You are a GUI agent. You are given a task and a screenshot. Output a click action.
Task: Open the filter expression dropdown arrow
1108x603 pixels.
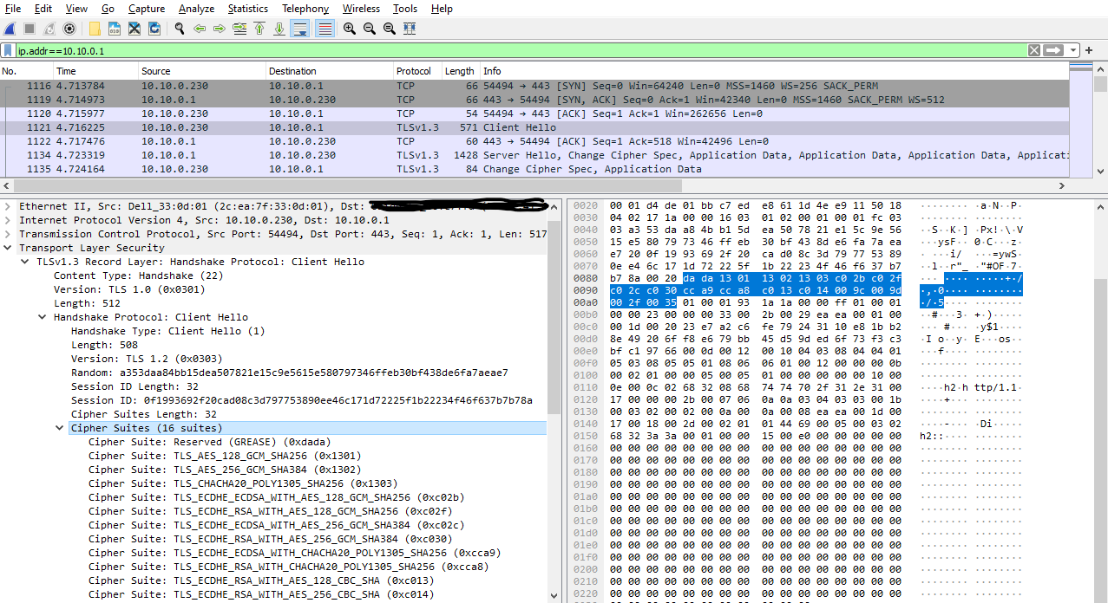coord(1073,49)
